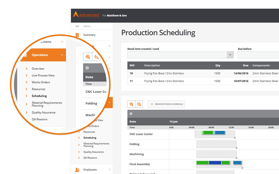Open Material Requirements Planning in sidebar

tap(96, 145)
